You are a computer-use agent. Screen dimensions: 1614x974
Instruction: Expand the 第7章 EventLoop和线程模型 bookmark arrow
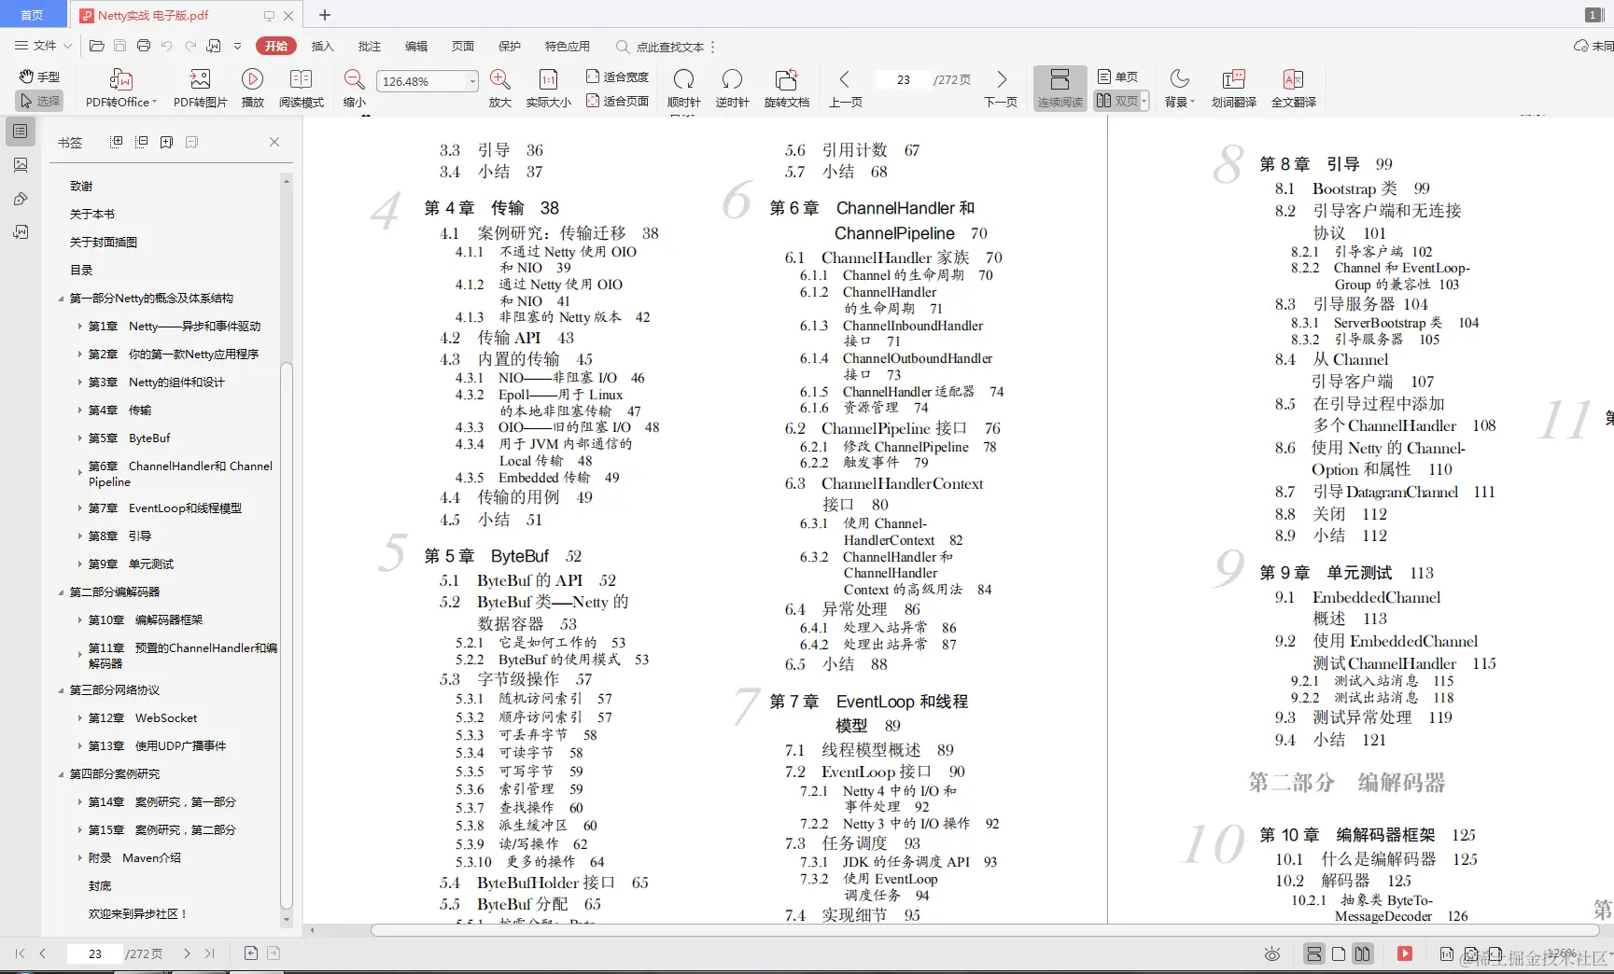[79, 508]
